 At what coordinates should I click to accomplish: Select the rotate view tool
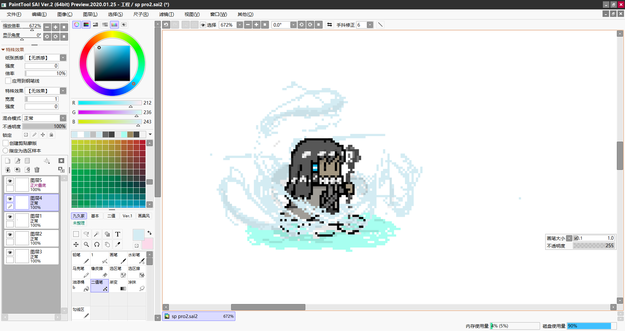[x=97, y=245]
